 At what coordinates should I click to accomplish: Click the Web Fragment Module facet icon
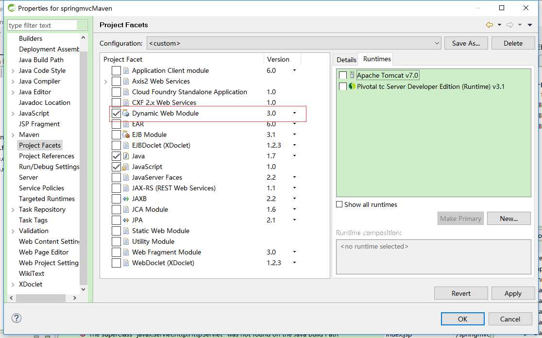coord(126,253)
